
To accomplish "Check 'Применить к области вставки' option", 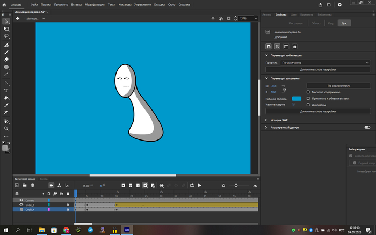I will pos(308,99).
